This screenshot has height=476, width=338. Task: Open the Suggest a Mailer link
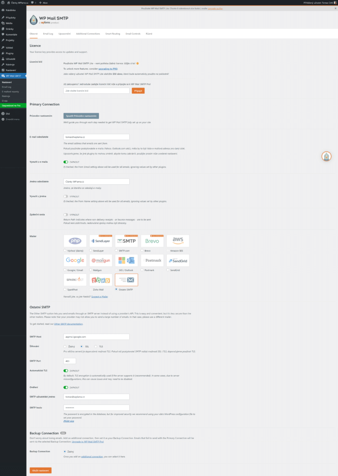[x=99, y=297]
